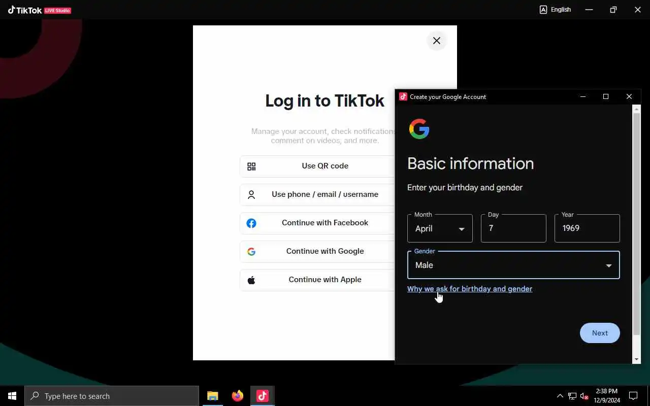Maximize the Create your Google Account window
Screen dimensions: 650x406
[x=606, y=96]
